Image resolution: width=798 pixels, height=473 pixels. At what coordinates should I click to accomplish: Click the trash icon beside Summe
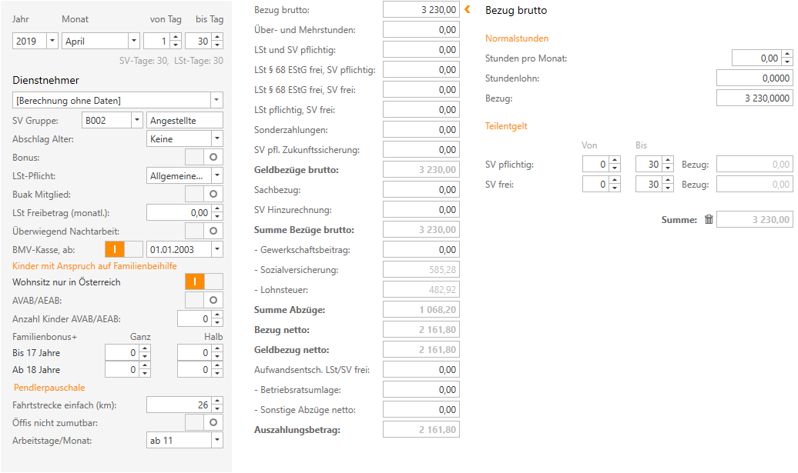click(x=709, y=219)
